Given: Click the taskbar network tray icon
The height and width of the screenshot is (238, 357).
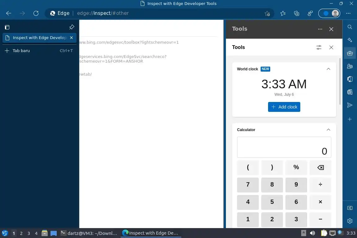Looking at the screenshot, I should (x=333, y=233).
